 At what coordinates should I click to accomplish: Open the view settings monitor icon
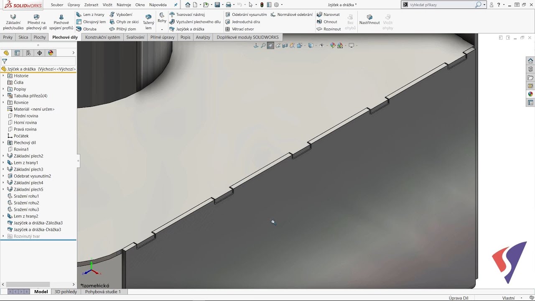click(351, 46)
